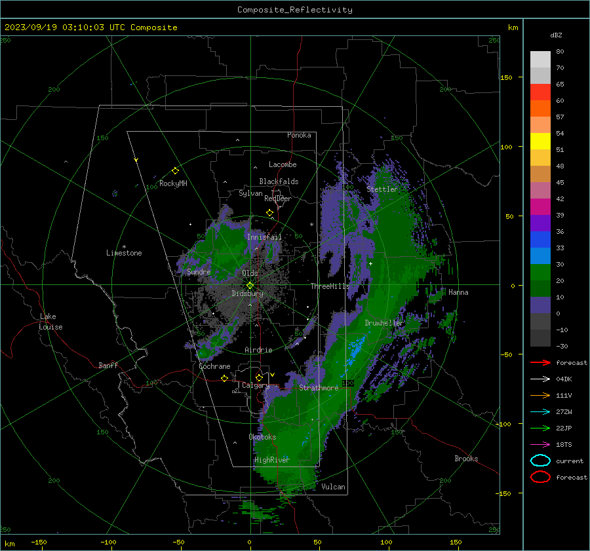Select the Stettler label
The width and height of the screenshot is (590, 551).
(x=382, y=189)
